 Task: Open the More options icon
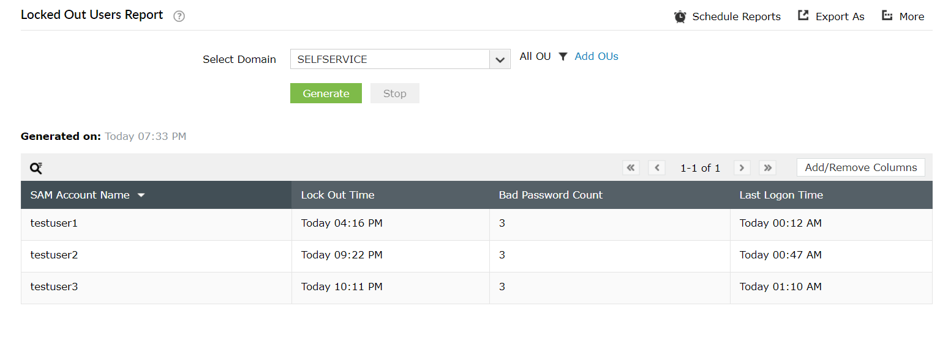[887, 16]
